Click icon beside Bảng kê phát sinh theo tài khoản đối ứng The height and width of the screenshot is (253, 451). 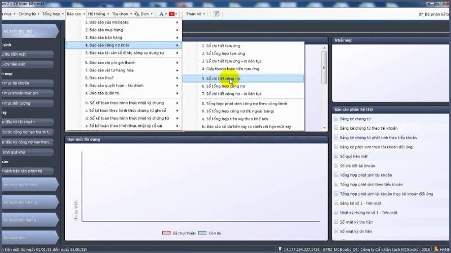336,147
